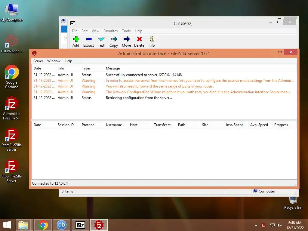The height and width of the screenshot is (231, 308).
Task: Click the Inst. Speed column header
Action: click(236, 125)
